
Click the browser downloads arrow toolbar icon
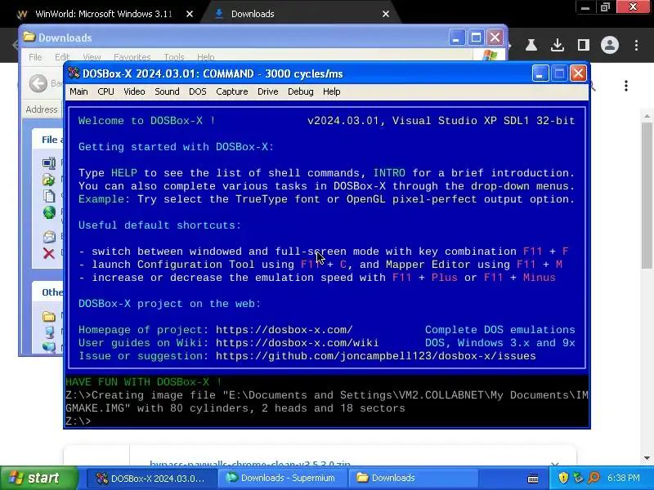point(558,45)
